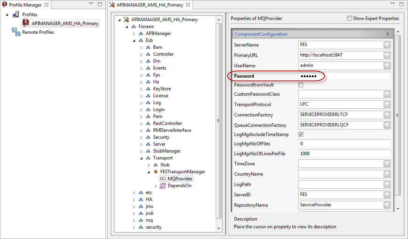The width and height of the screenshot is (408, 239).
Task: Click the Security node icon under Esb
Action: [x=148, y=137]
